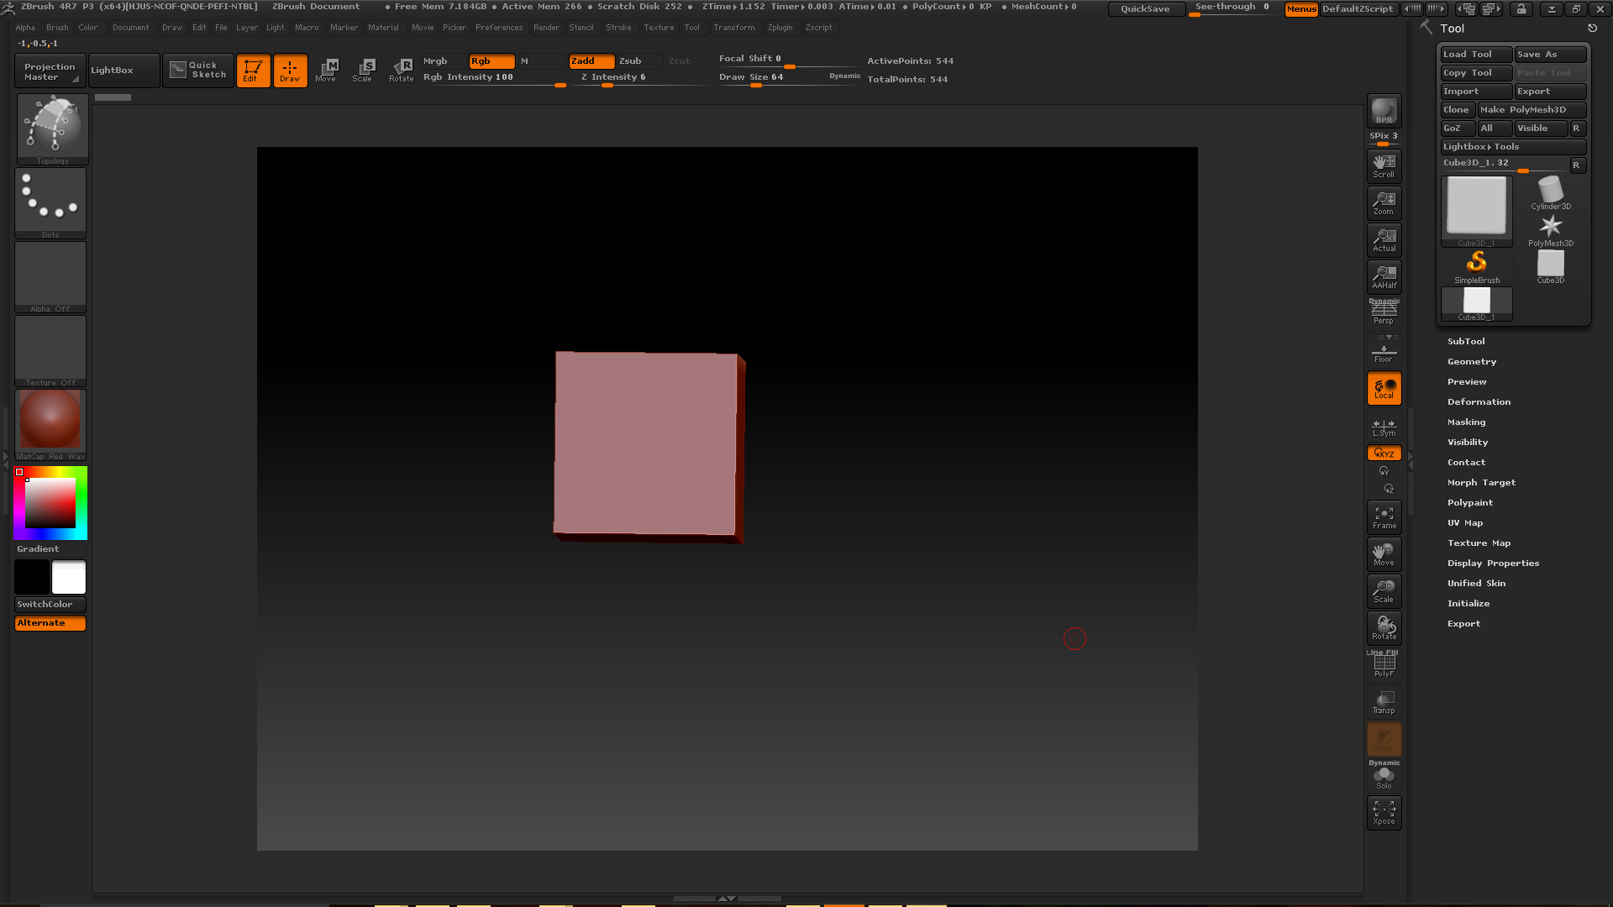The width and height of the screenshot is (1613, 907).
Task: Click the AAHalf zoom icon
Action: (1384, 276)
